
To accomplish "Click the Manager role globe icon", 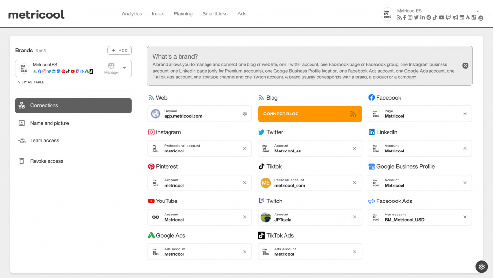I will point(111,65).
